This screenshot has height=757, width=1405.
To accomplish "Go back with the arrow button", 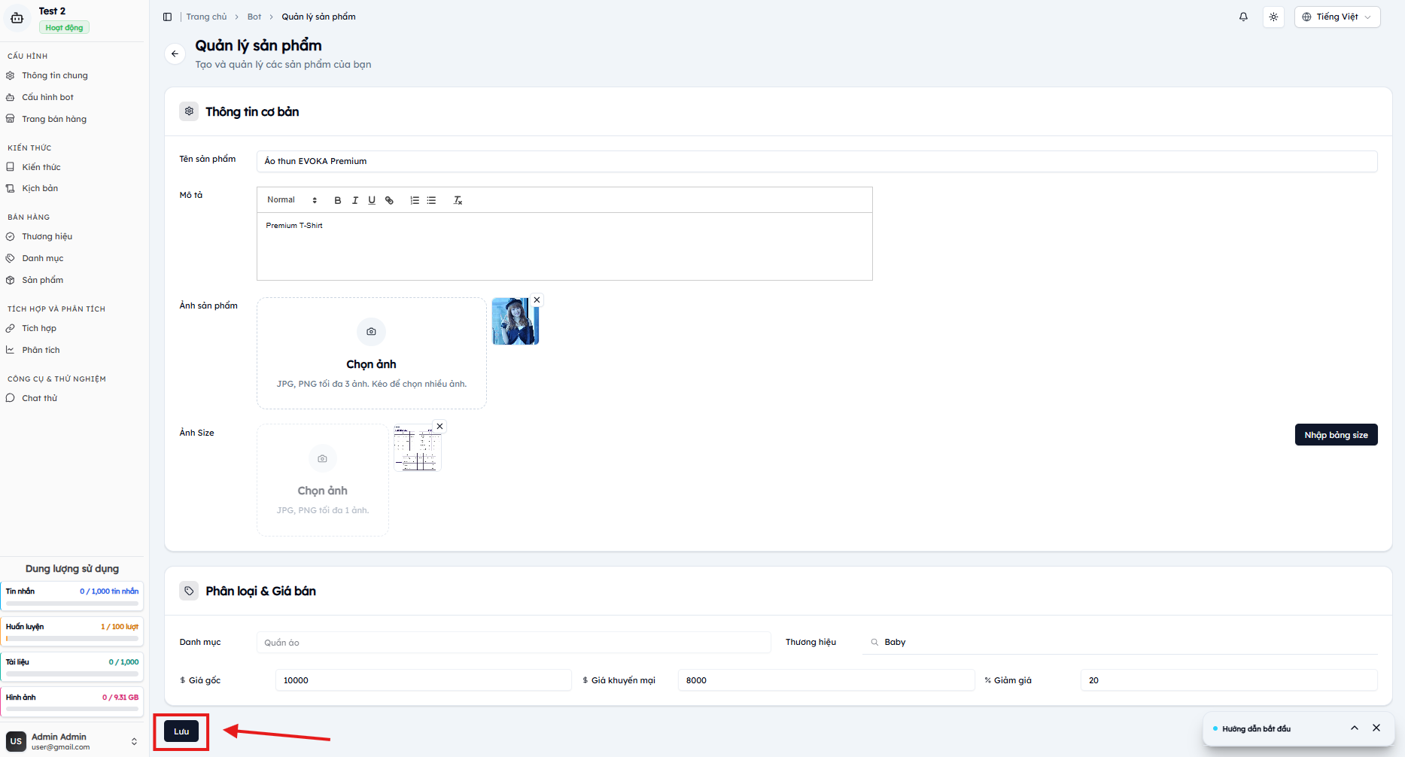I will (x=175, y=53).
